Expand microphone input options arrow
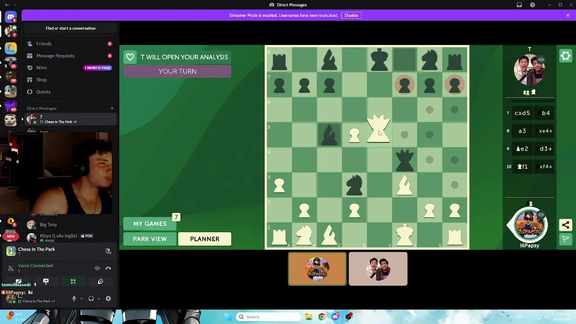 (x=81, y=298)
